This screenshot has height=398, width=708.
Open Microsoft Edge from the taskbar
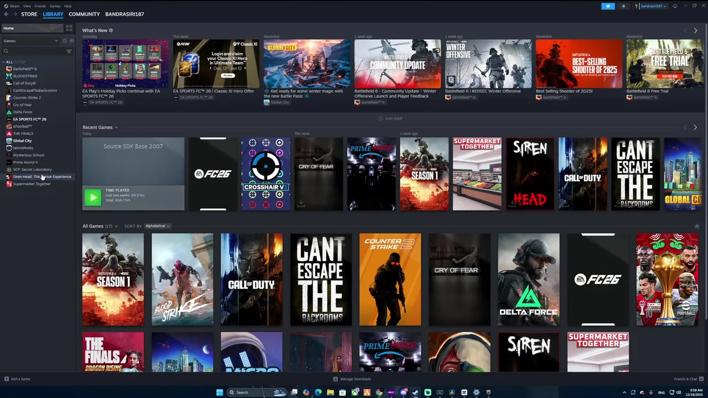(x=318, y=392)
